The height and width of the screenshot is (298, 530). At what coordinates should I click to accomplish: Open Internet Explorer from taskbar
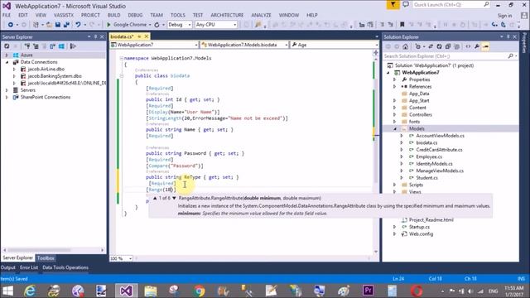[x=30, y=291]
